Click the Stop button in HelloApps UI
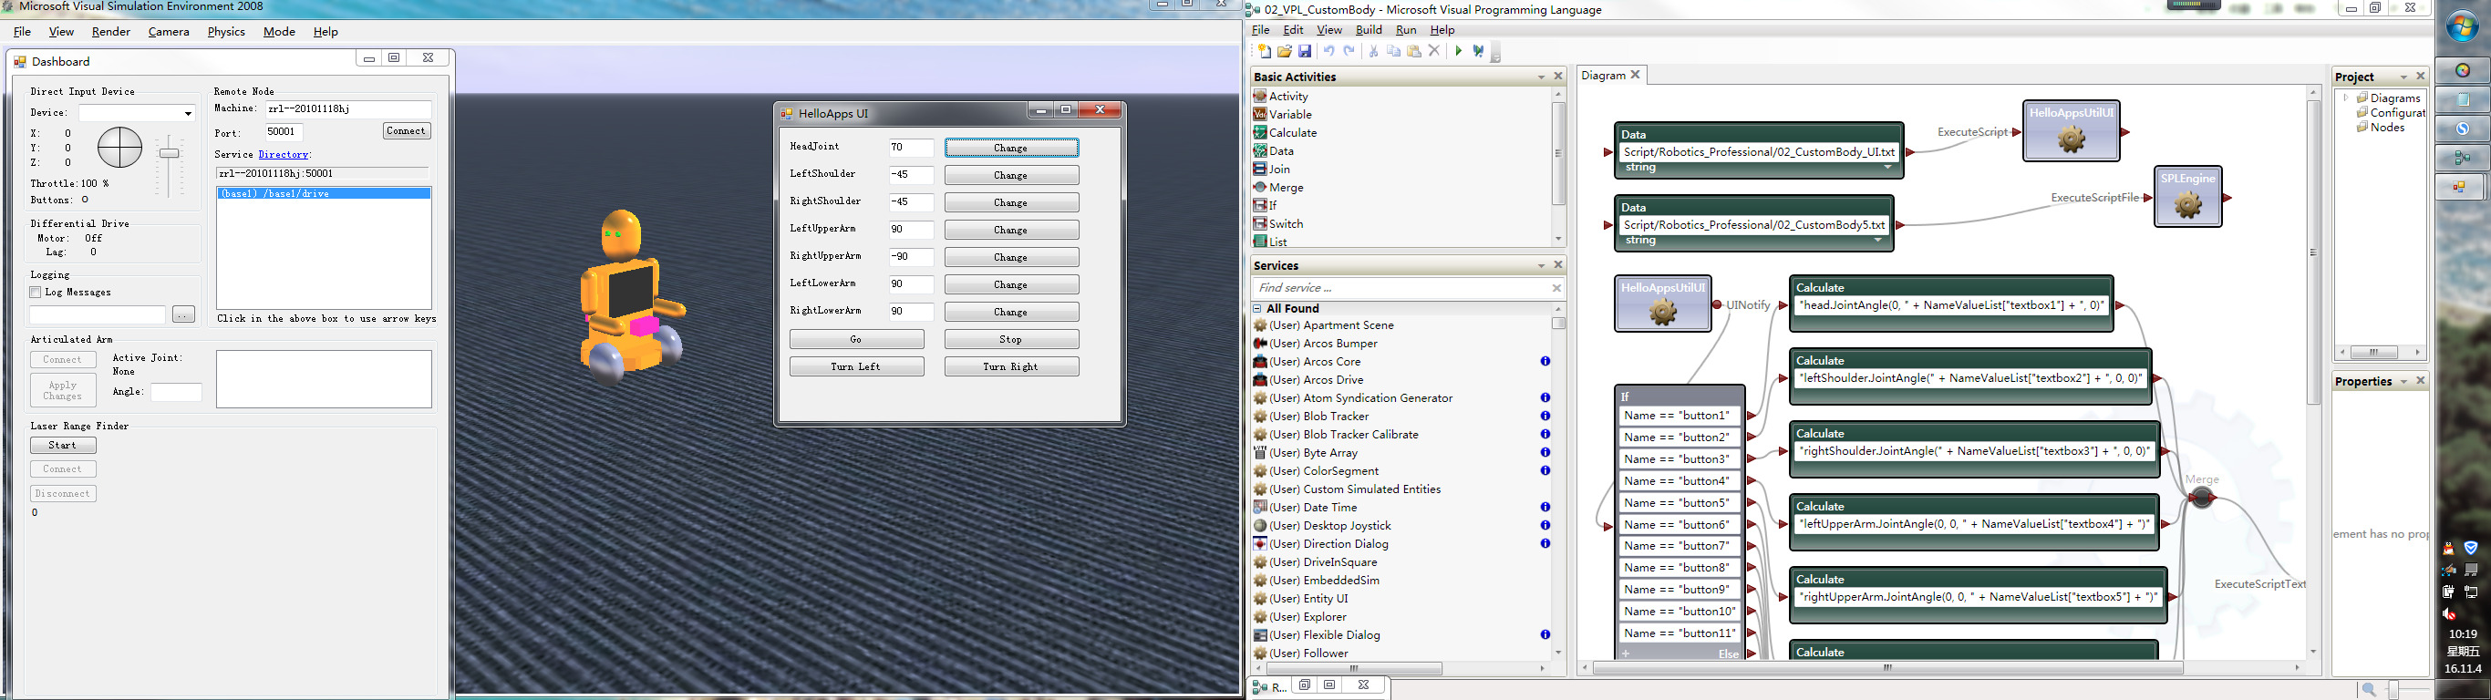 tap(1011, 339)
